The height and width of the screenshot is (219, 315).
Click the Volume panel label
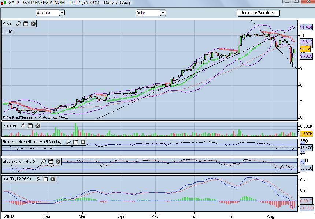[9, 125]
